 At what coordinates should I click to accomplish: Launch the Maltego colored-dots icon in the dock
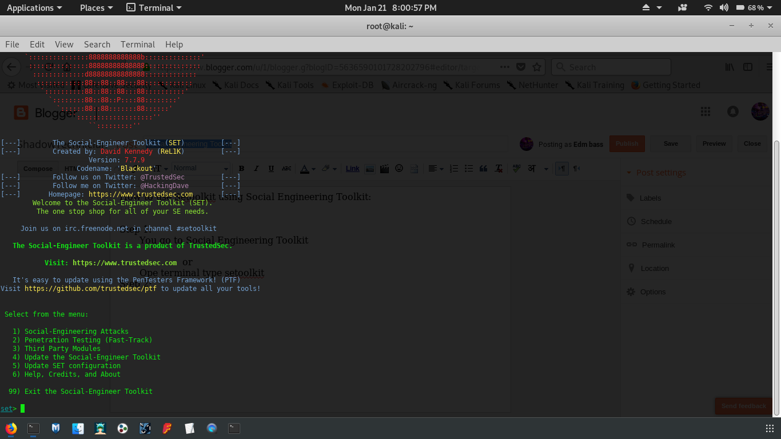tap(122, 428)
